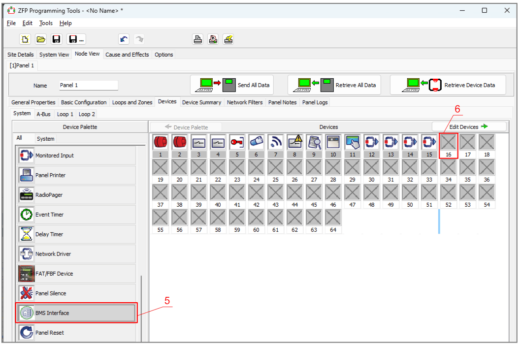Undo the last action in toolbar
Viewport: 519px width, 346px height.
(x=124, y=39)
